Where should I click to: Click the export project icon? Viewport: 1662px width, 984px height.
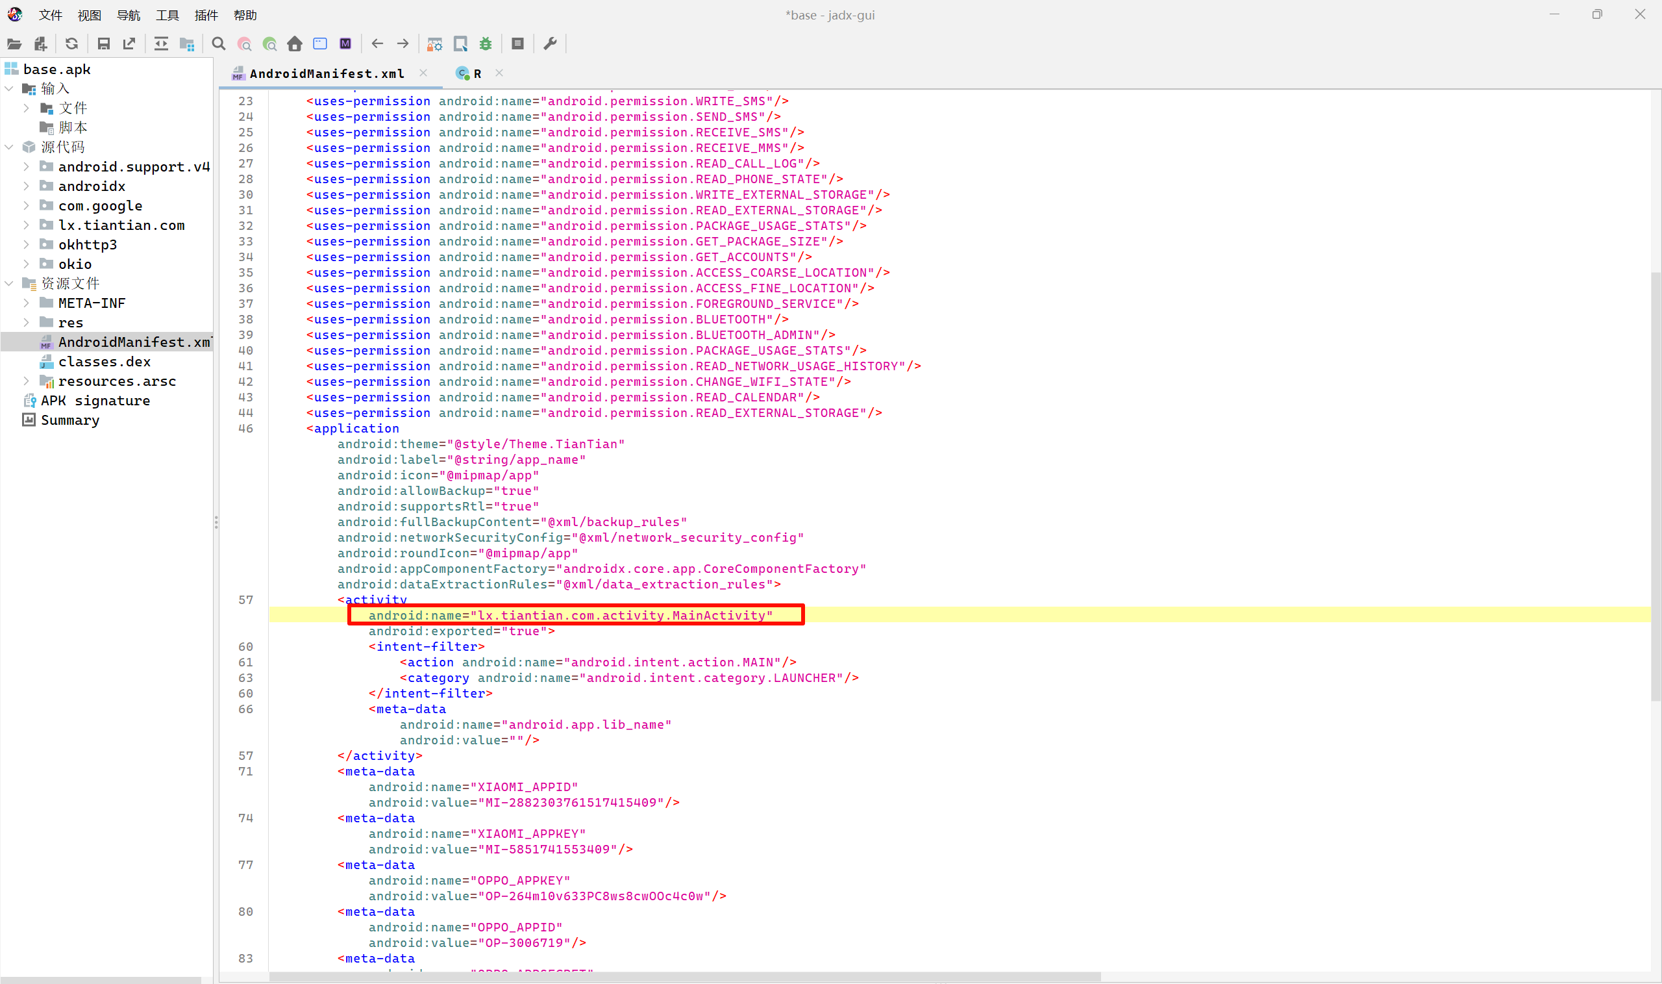(x=129, y=44)
